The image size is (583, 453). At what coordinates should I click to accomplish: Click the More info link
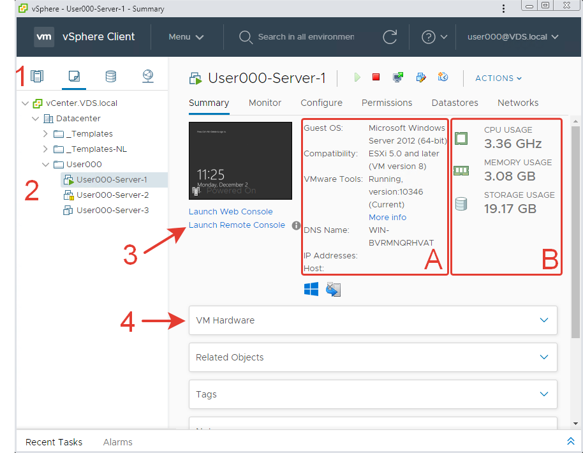tap(387, 217)
